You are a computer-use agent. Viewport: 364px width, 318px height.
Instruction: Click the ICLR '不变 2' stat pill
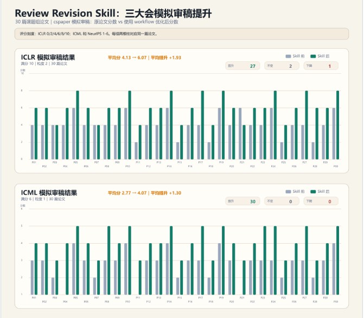click(282, 66)
